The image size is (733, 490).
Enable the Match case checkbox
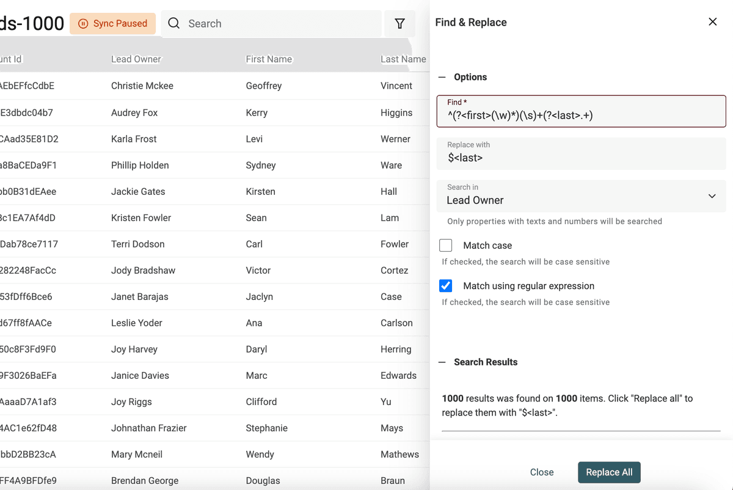(x=446, y=246)
